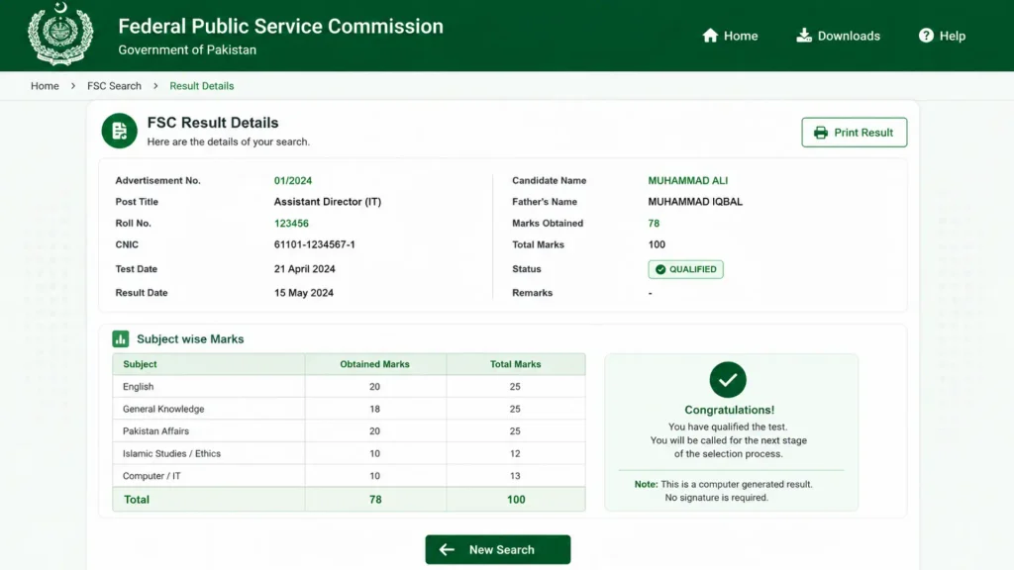Open the Home menu item in the header
This screenshot has width=1014, height=570.
coord(730,36)
